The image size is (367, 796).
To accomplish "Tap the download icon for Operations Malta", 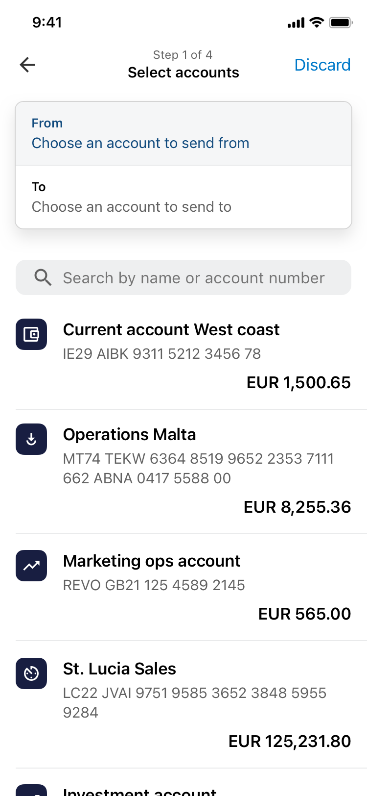I will coord(31,439).
